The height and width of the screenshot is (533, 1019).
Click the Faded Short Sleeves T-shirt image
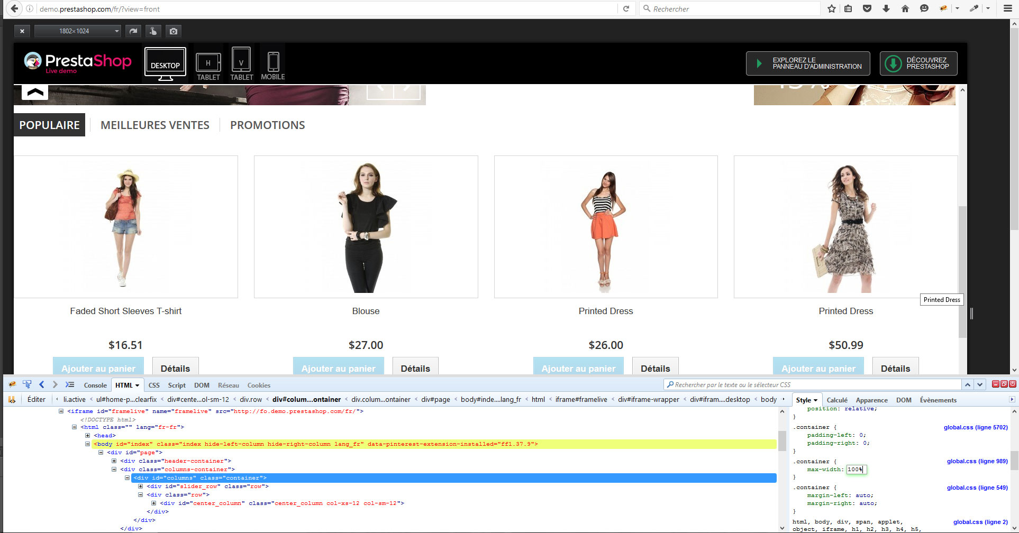tap(126, 227)
